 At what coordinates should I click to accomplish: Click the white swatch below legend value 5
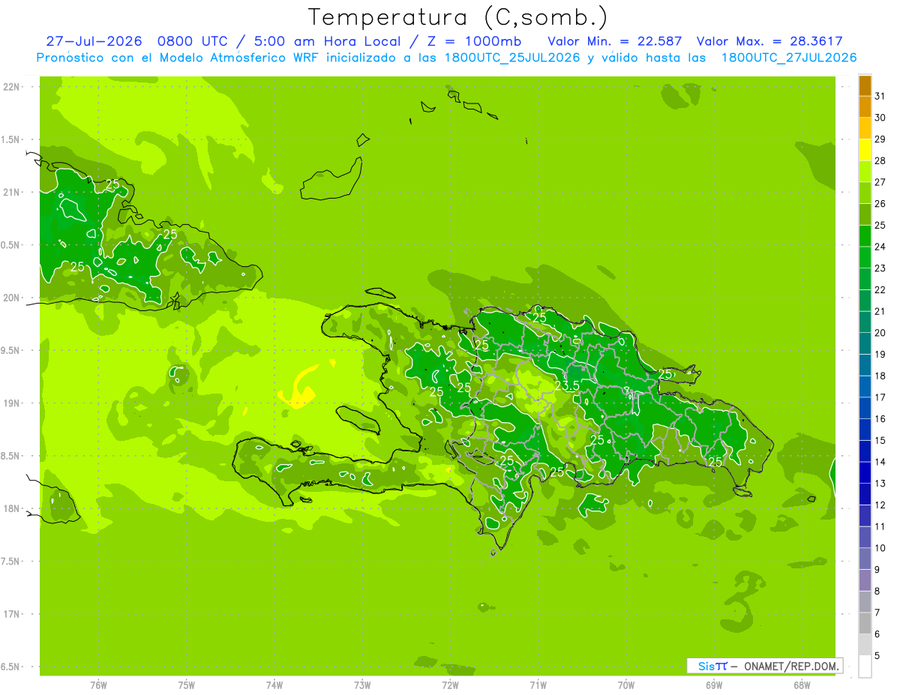(865, 667)
